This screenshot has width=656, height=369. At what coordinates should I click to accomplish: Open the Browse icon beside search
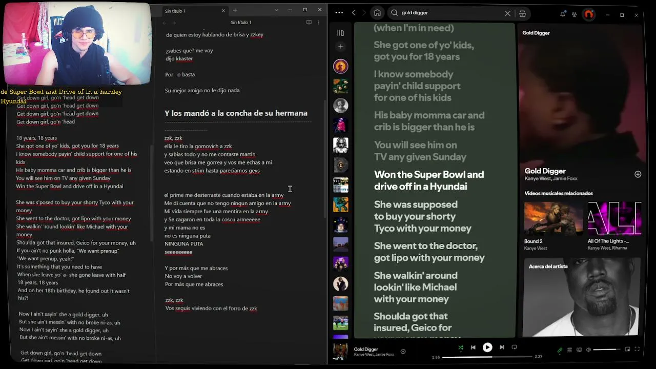[522, 14]
